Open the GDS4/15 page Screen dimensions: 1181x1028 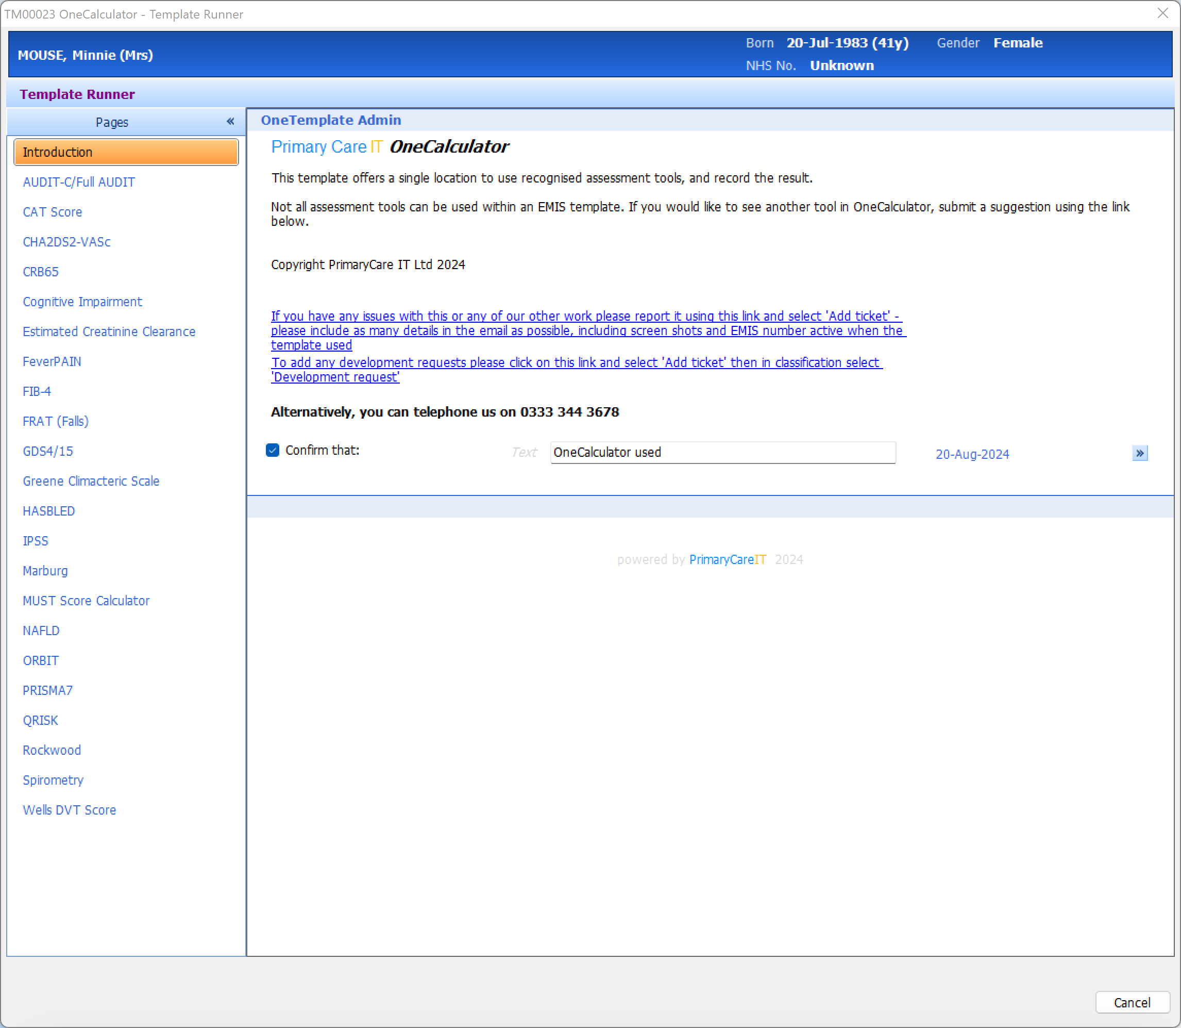tap(47, 452)
